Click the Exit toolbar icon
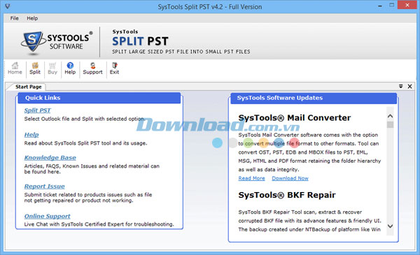The height and width of the screenshot is (255, 420). [114, 68]
